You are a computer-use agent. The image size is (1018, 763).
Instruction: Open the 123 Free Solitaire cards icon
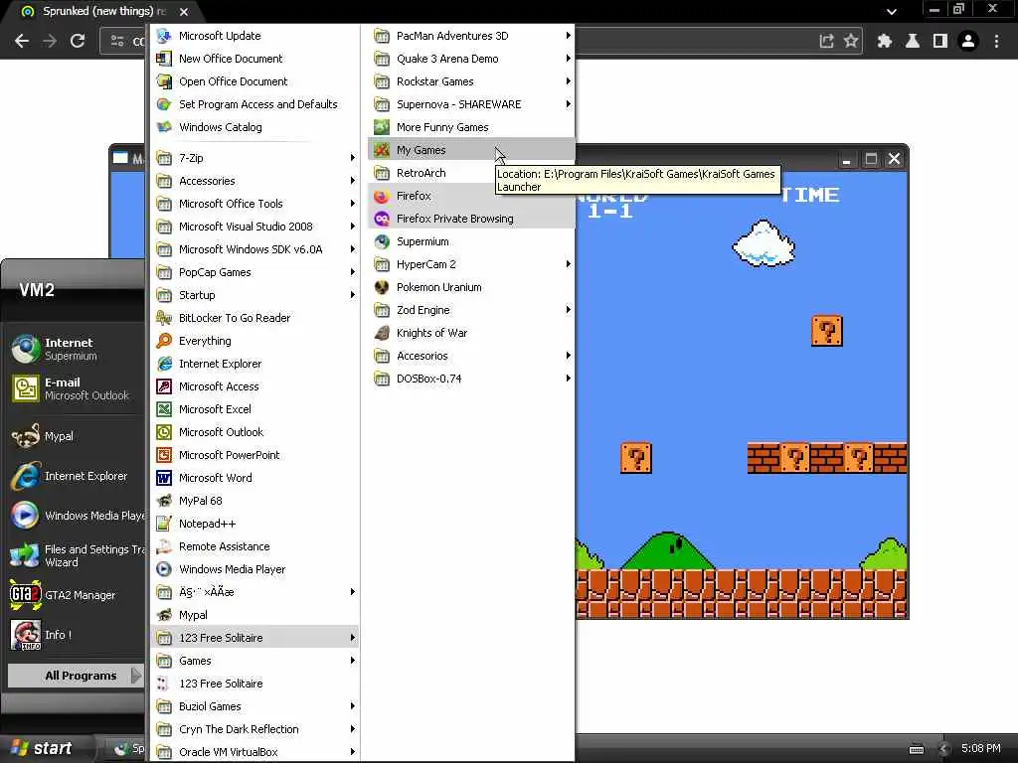[164, 684]
